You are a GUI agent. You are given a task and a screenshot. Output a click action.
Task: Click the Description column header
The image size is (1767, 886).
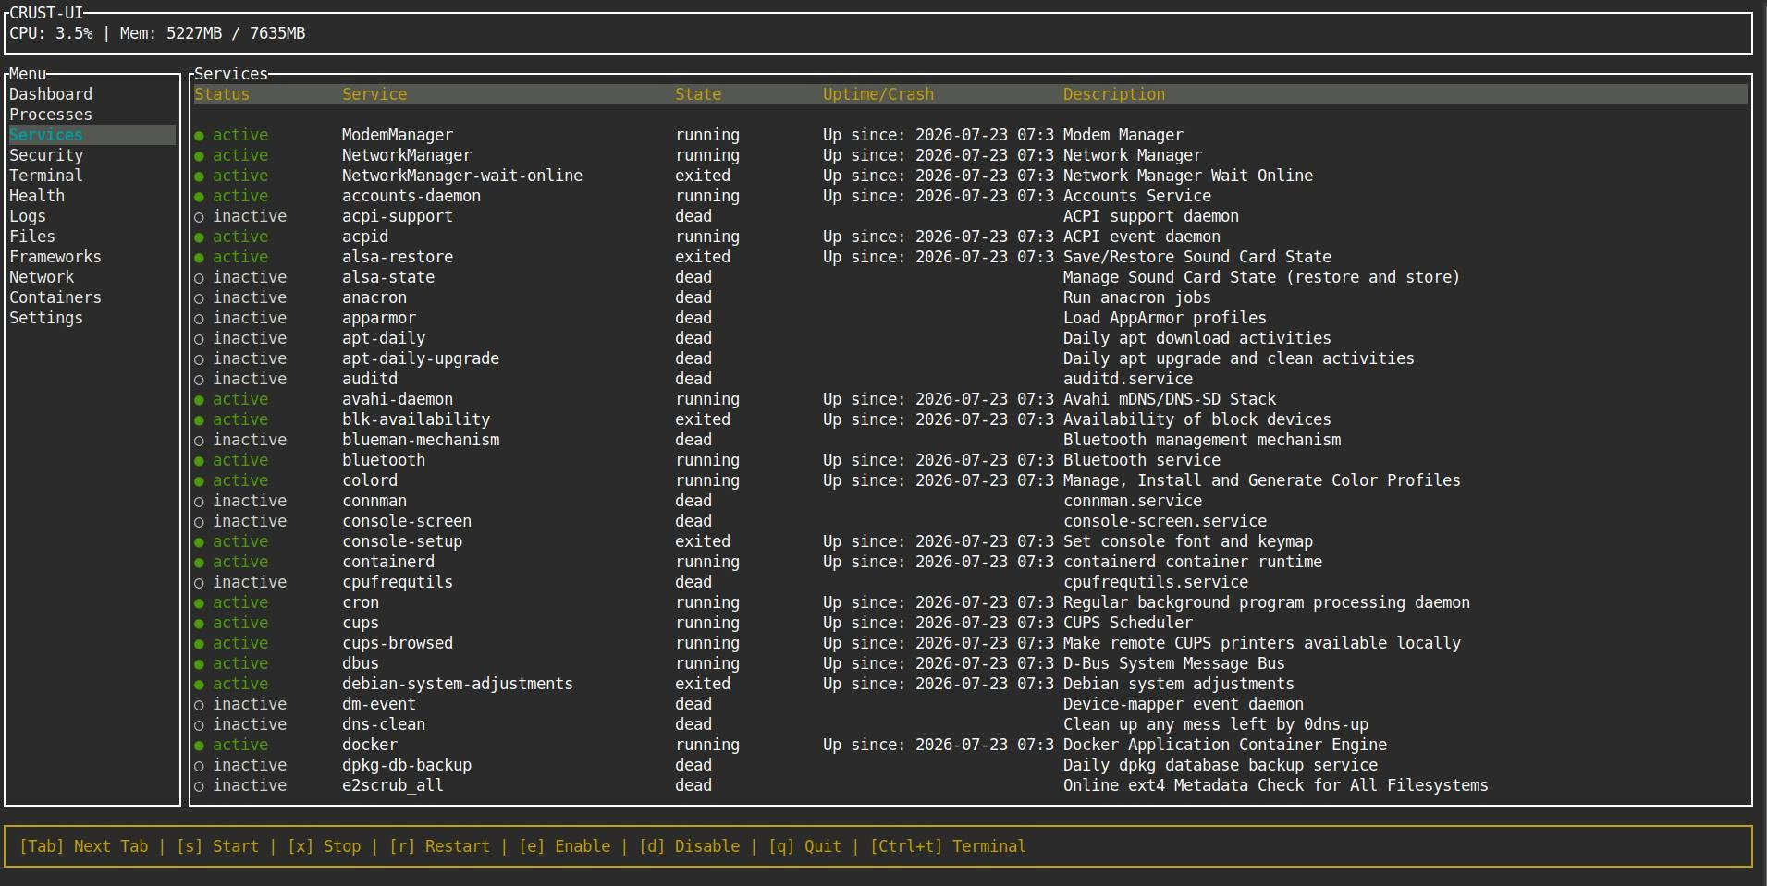pos(1114,94)
